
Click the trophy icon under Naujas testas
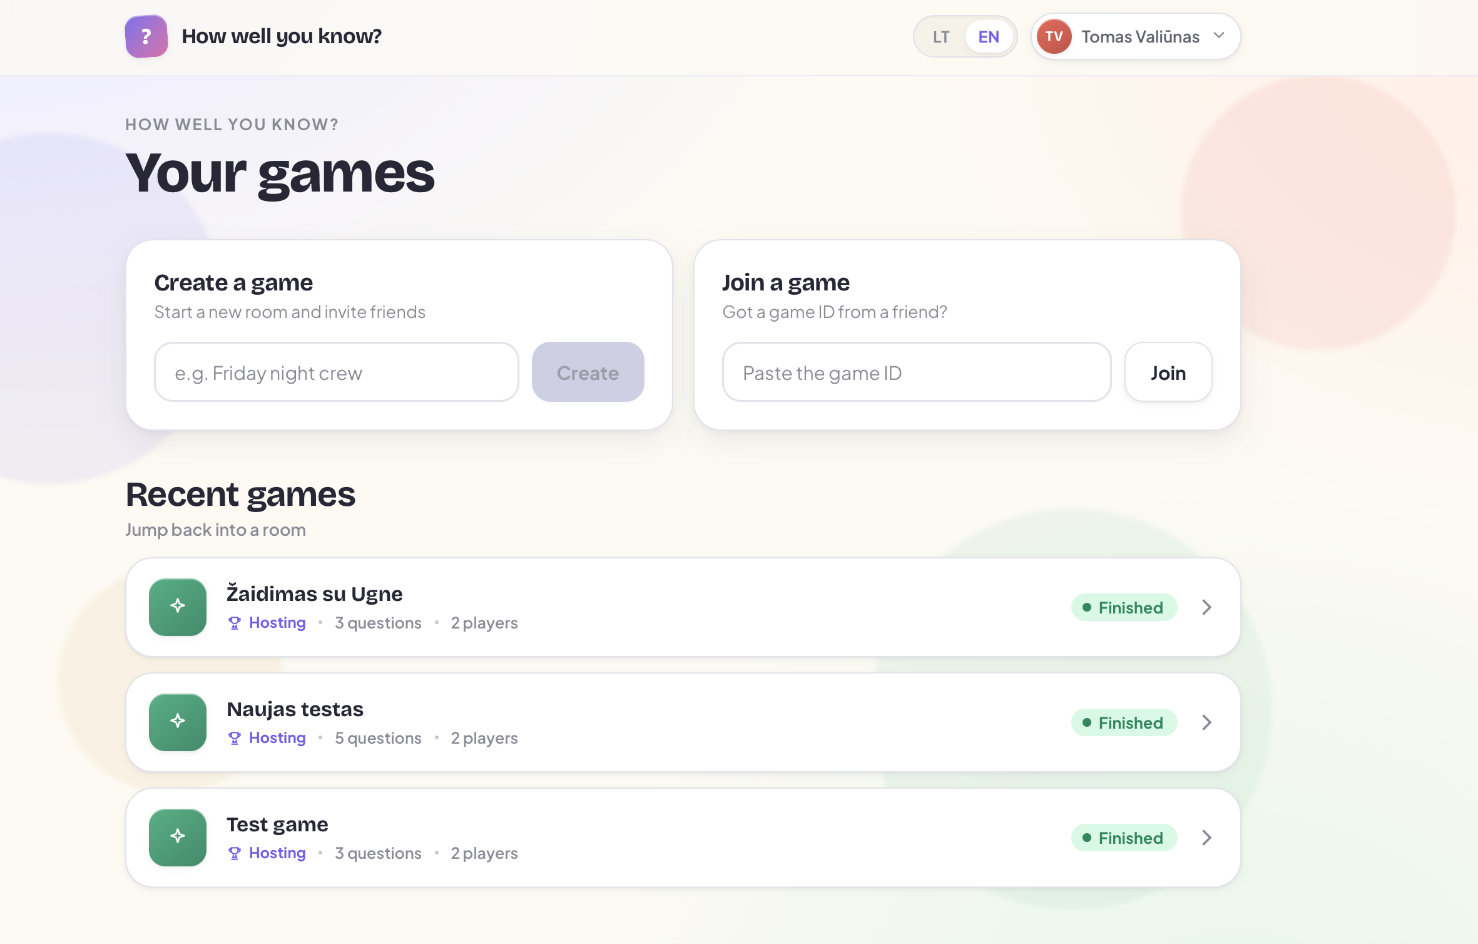(235, 738)
